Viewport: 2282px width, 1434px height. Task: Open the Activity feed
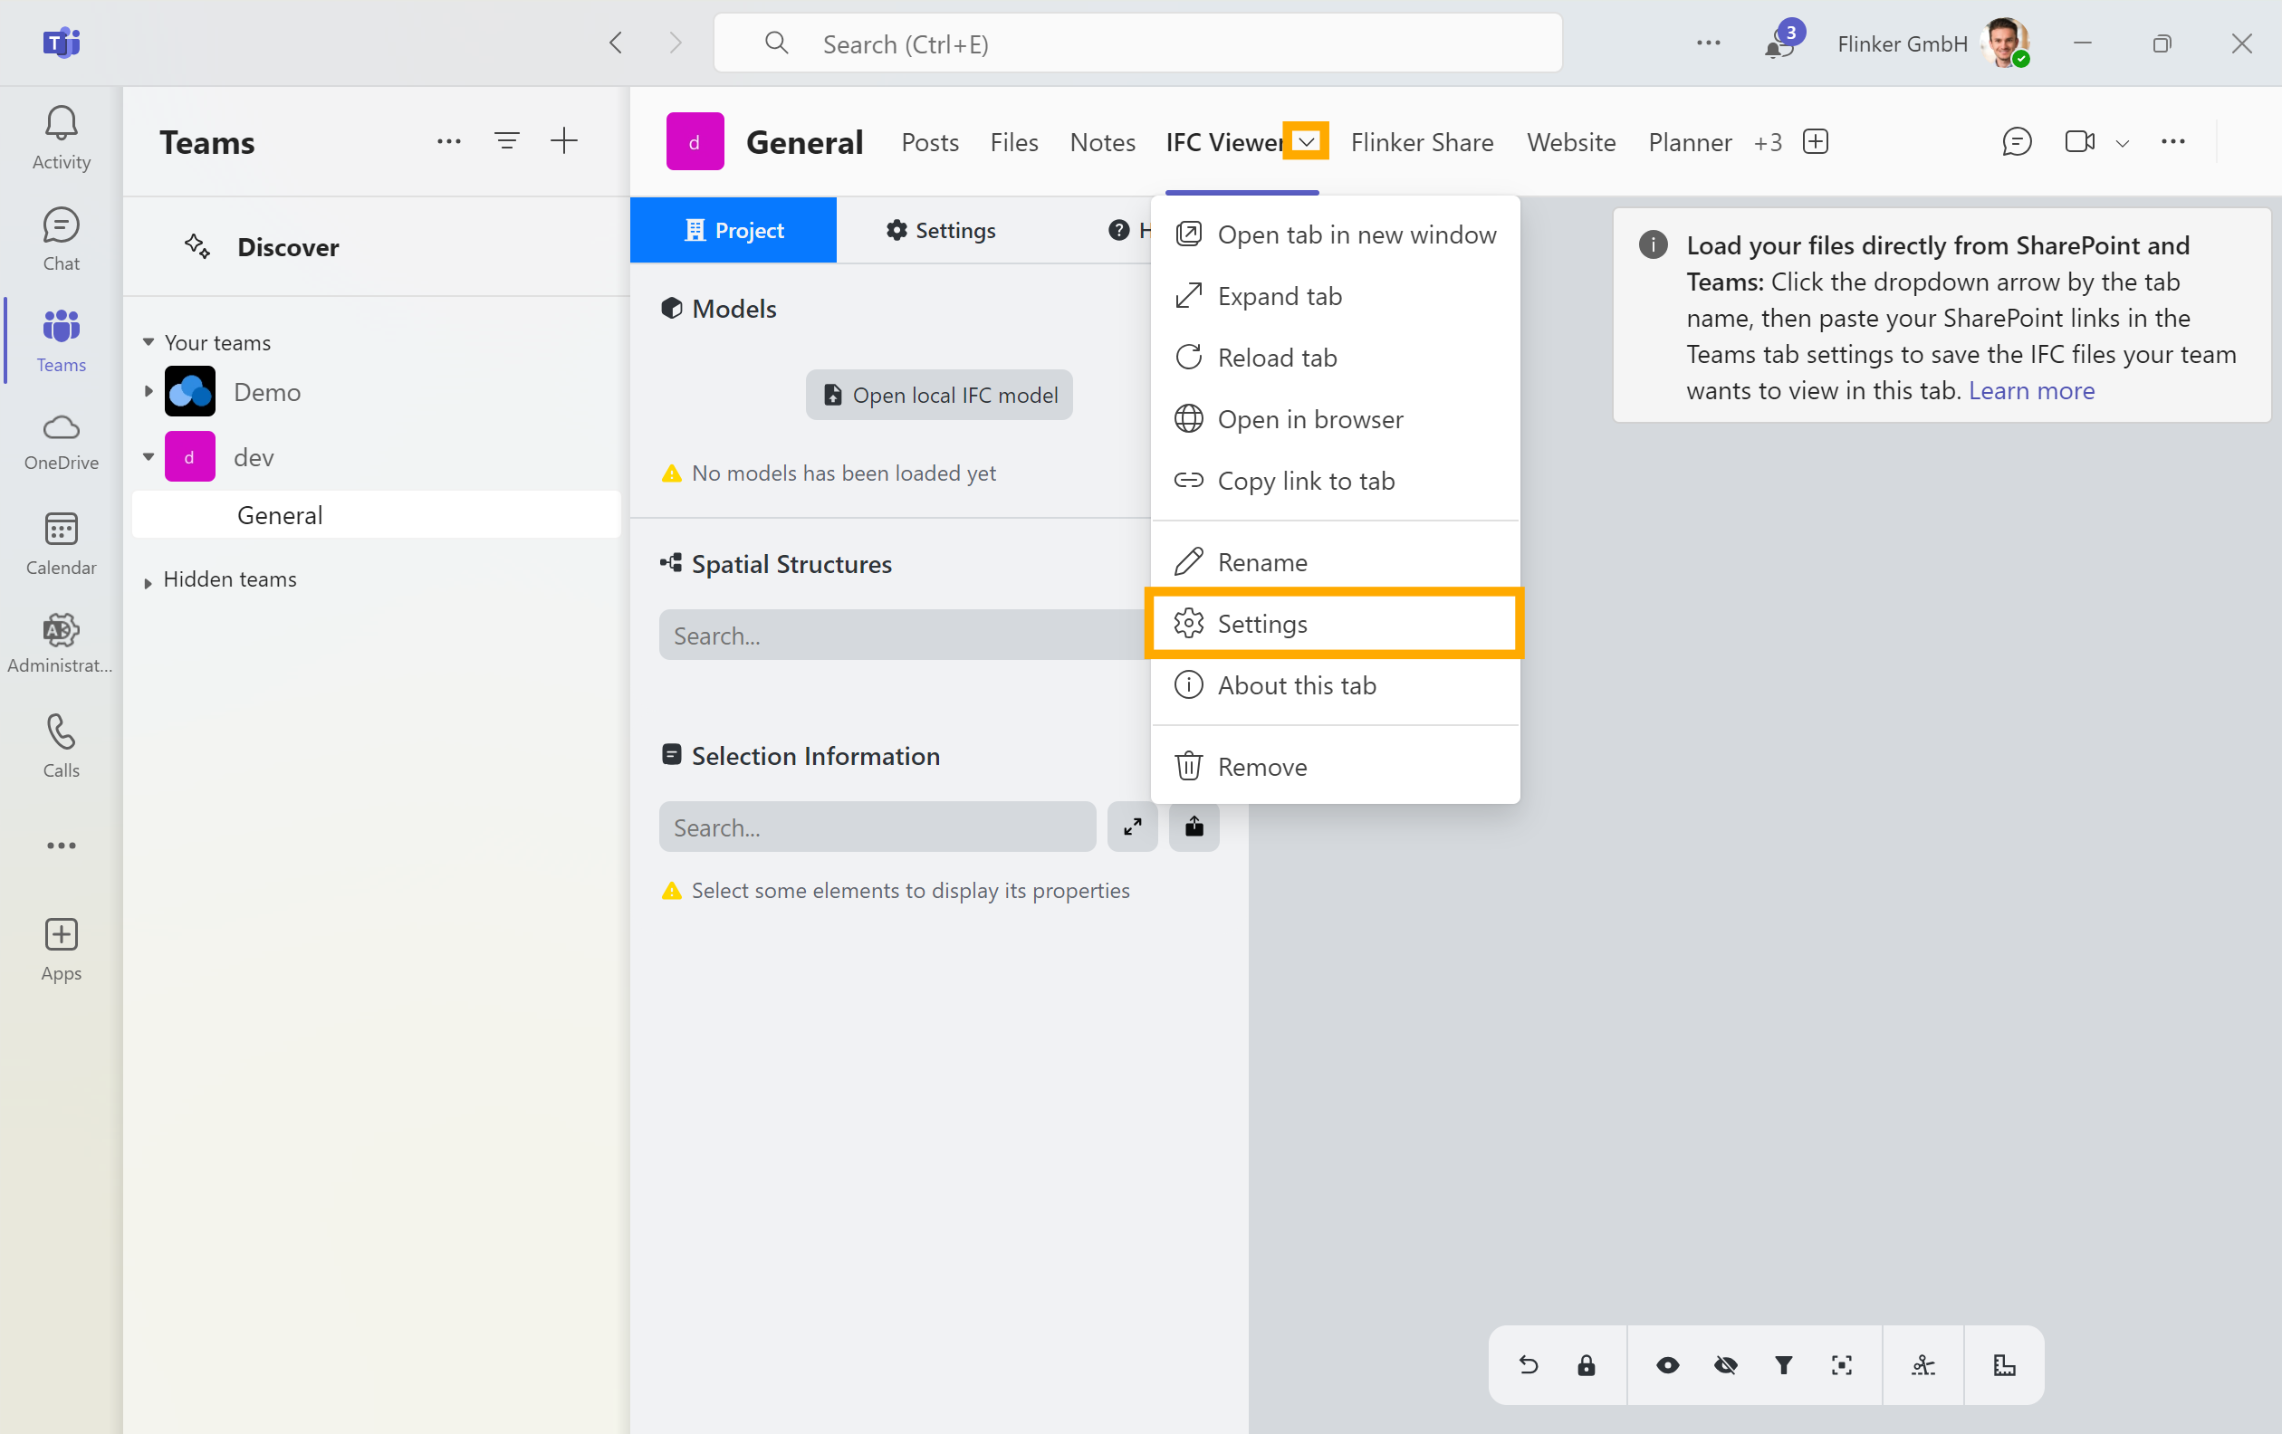coord(61,138)
